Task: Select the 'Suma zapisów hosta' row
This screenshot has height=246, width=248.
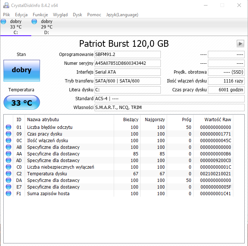Action: coord(118,193)
